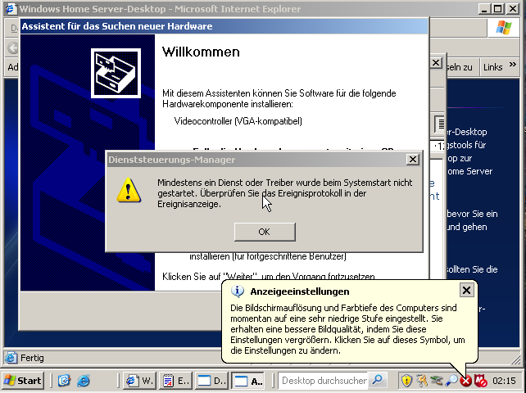This screenshot has width=526, height=393.
Task: Close the Anzeigeeinstellungen balloon tip
Action: 466,290
